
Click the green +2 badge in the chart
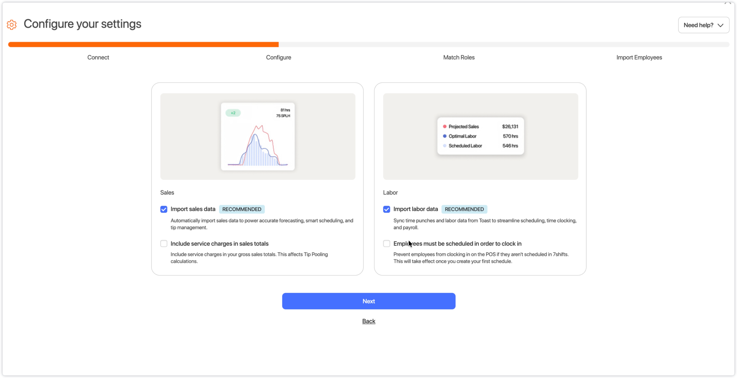pos(233,113)
